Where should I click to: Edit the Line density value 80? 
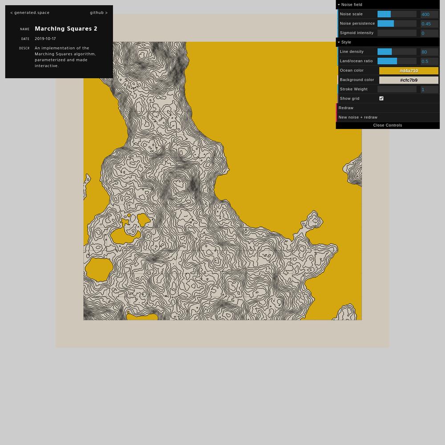click(429, 52)
